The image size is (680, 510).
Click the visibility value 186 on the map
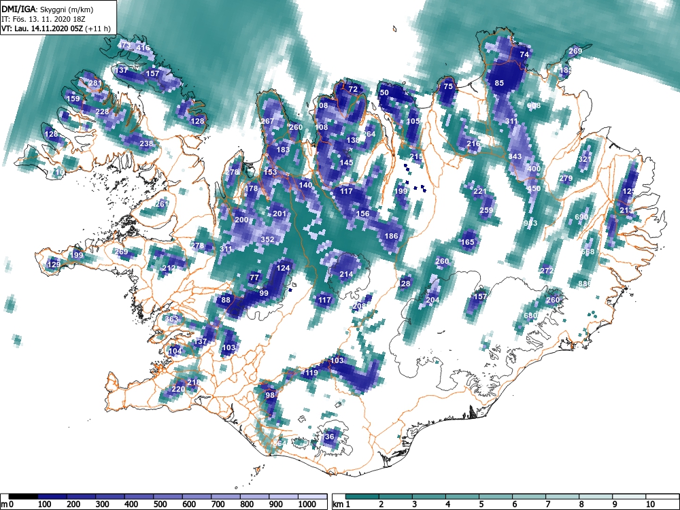coord(391,236)
